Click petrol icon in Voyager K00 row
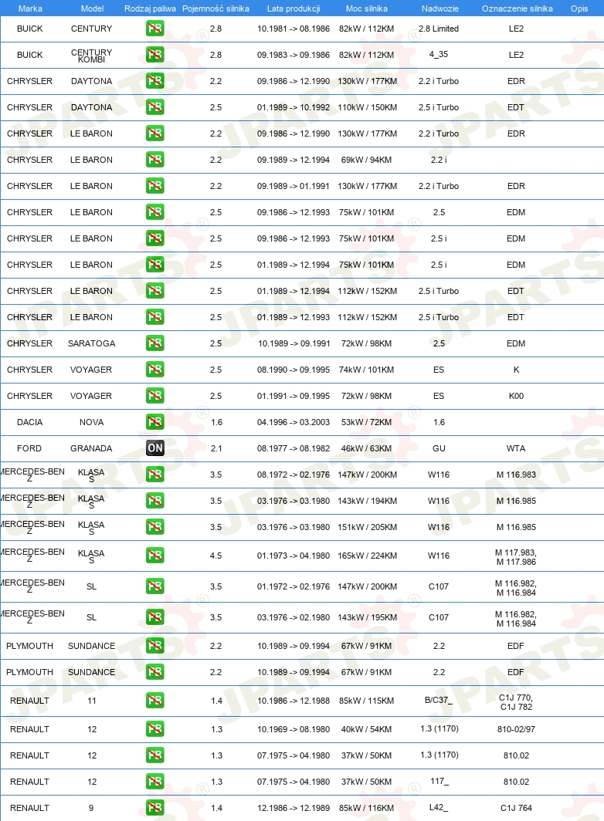This screenshot has height=821, width=604. point(154,395)
